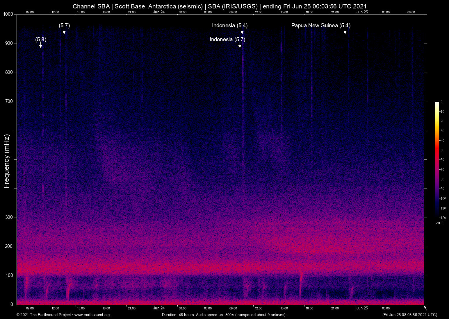
Task: Click Jun 24 on the top time axis
Action: (159, 12)
